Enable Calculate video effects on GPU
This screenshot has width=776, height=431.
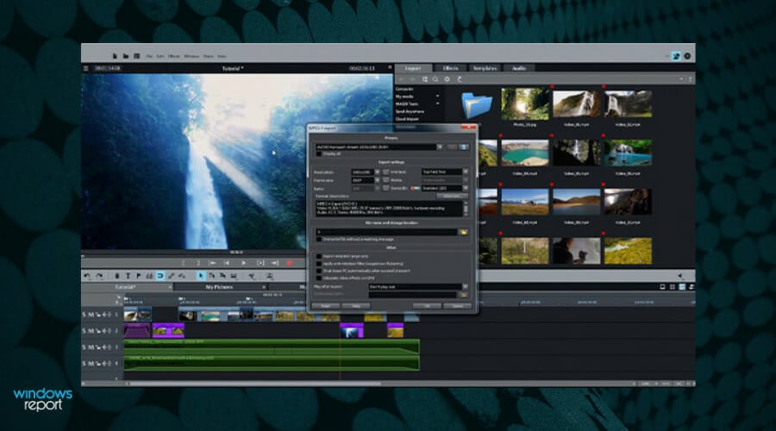(319, 278)
